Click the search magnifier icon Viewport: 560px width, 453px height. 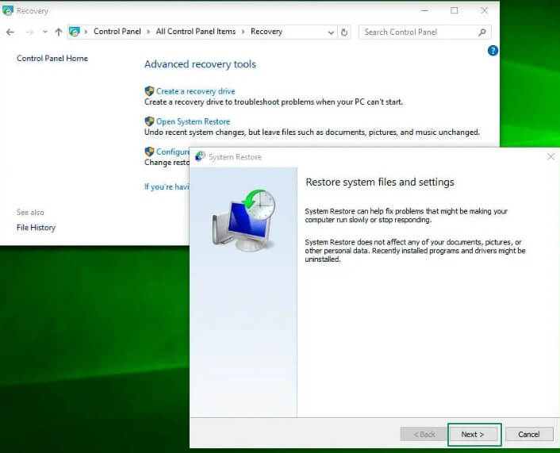482,32
